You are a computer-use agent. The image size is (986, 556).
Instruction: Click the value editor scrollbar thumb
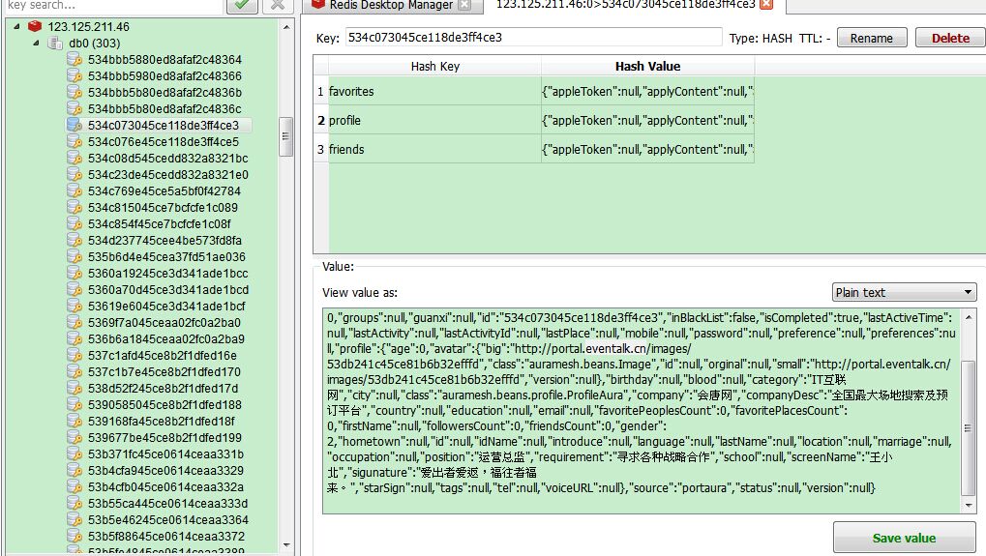(968, 428)
